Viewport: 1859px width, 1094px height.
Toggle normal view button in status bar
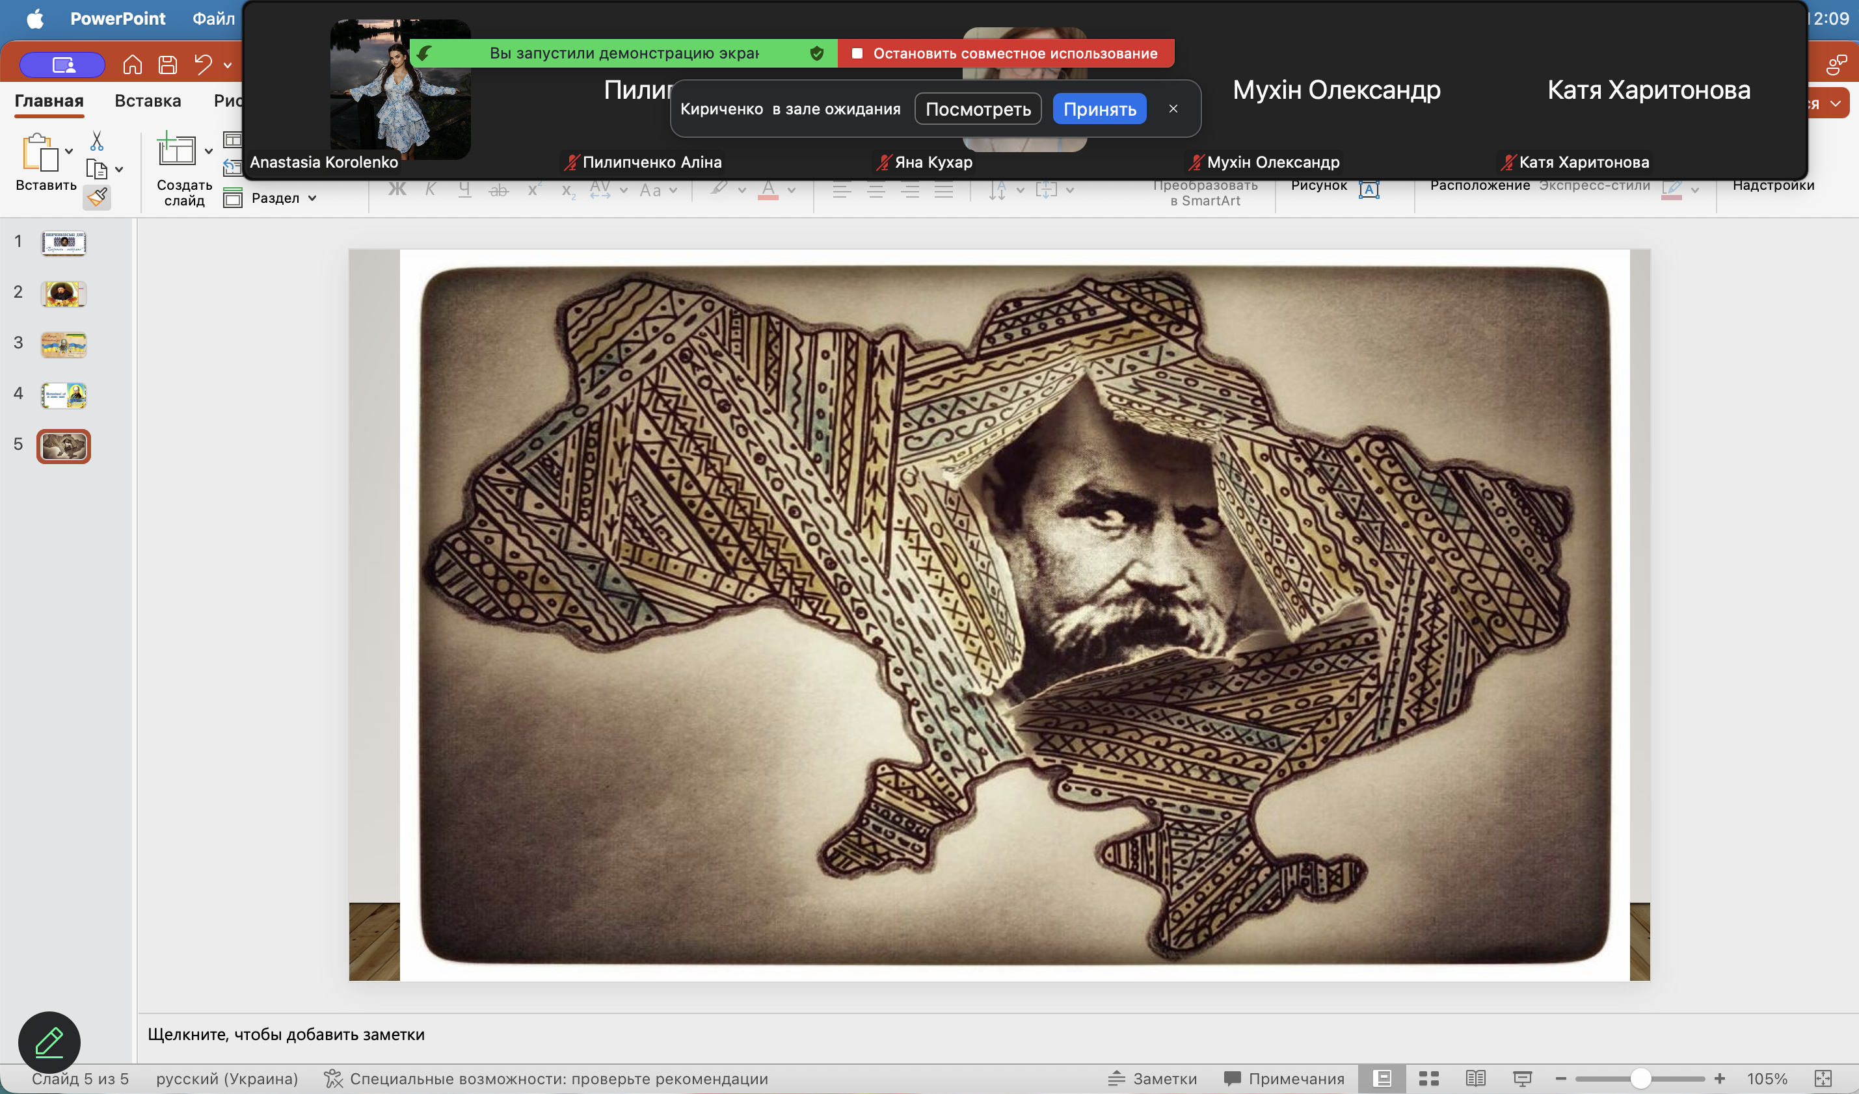click(x=1383, y=1078)
